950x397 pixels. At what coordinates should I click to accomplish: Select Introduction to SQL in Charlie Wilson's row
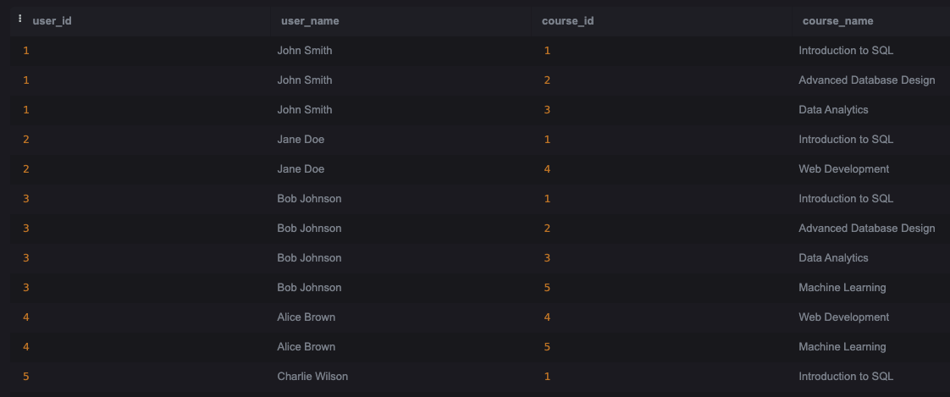coord(846,376)
